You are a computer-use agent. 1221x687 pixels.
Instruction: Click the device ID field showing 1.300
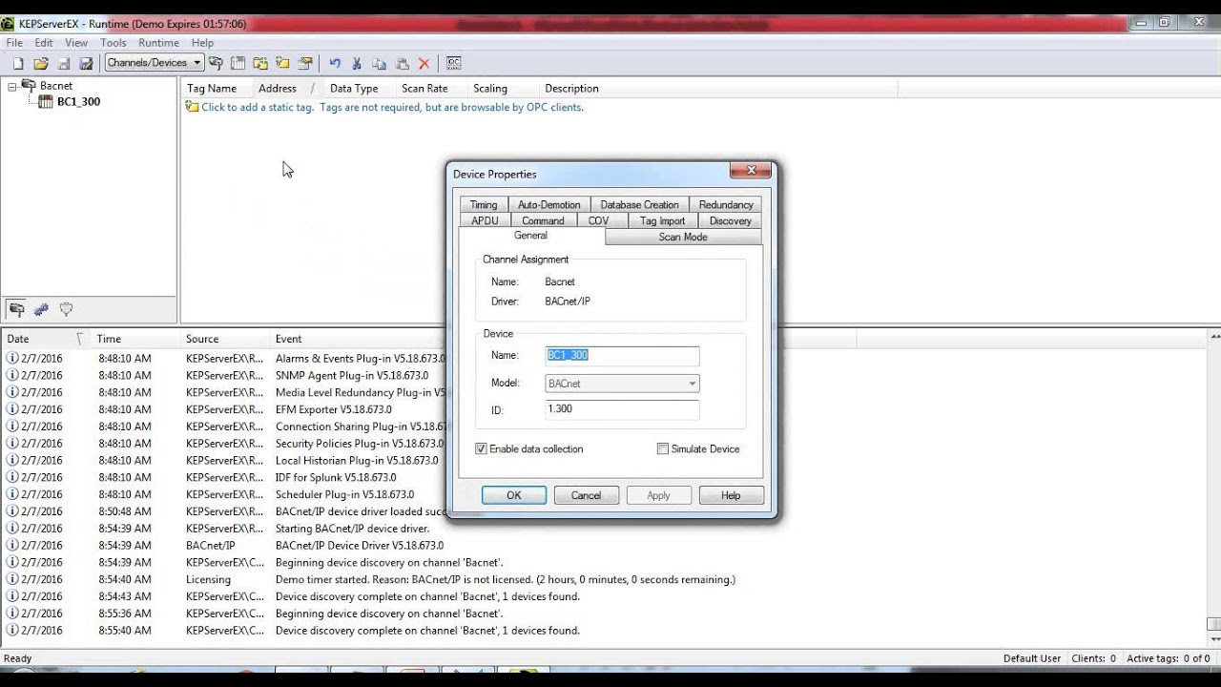click(x=622, y=408)
